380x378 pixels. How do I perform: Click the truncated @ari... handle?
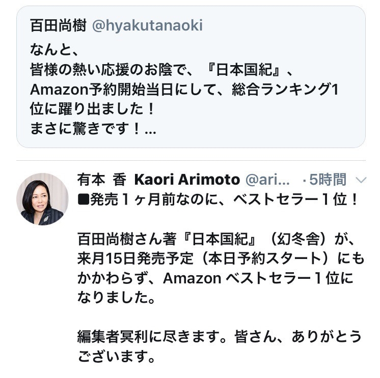coord(268,180)
